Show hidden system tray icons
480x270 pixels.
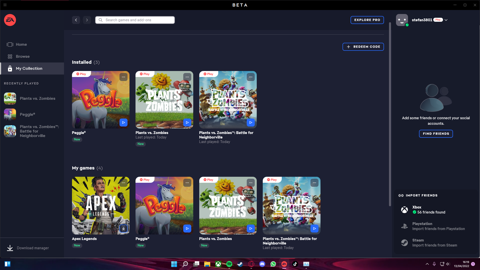pos(427,264)
